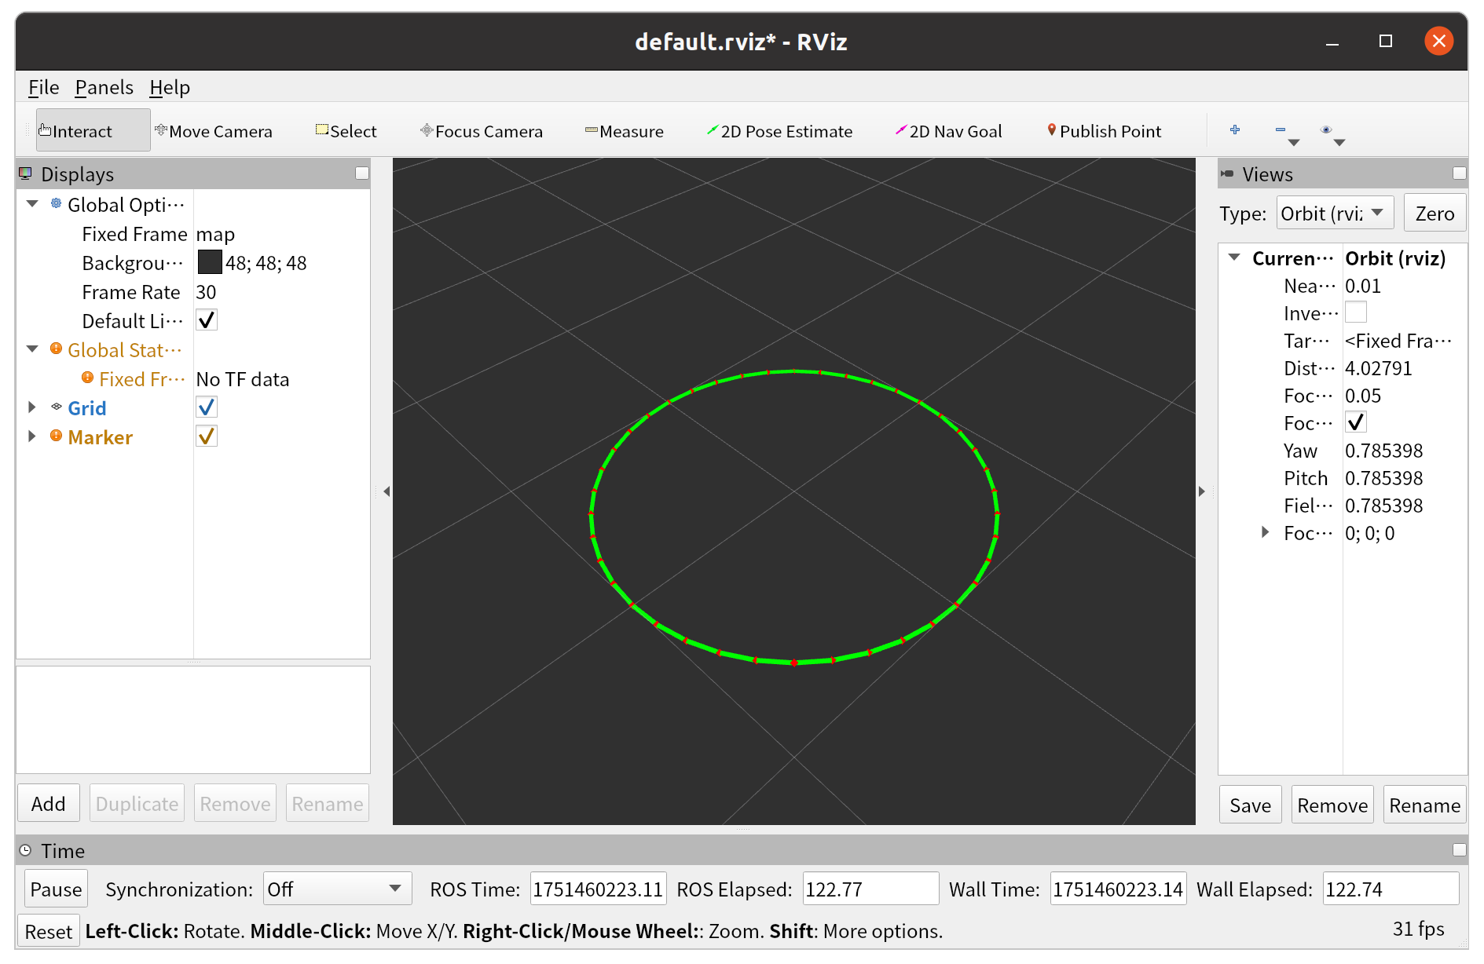Open the Panels menu
The height and width of the screenshot is (964, 1484).
pos(104,87)
